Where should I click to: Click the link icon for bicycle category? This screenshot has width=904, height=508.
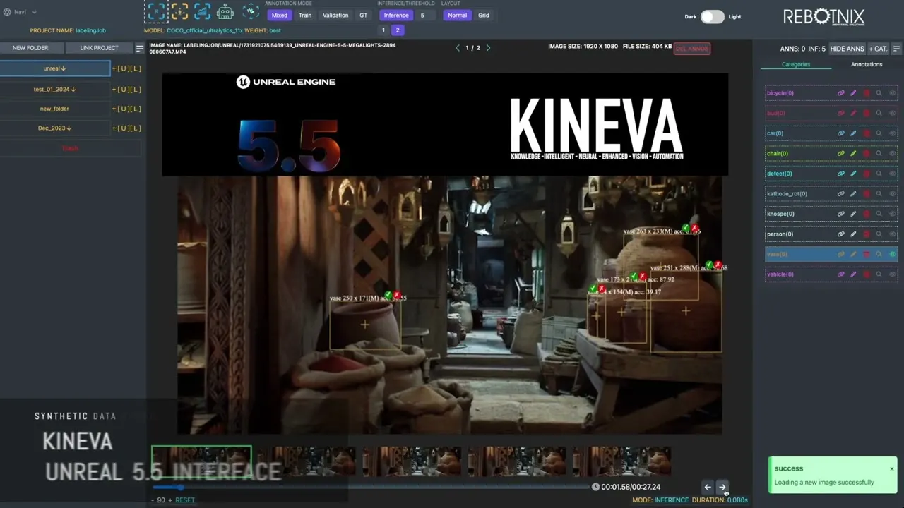point(840,93)
